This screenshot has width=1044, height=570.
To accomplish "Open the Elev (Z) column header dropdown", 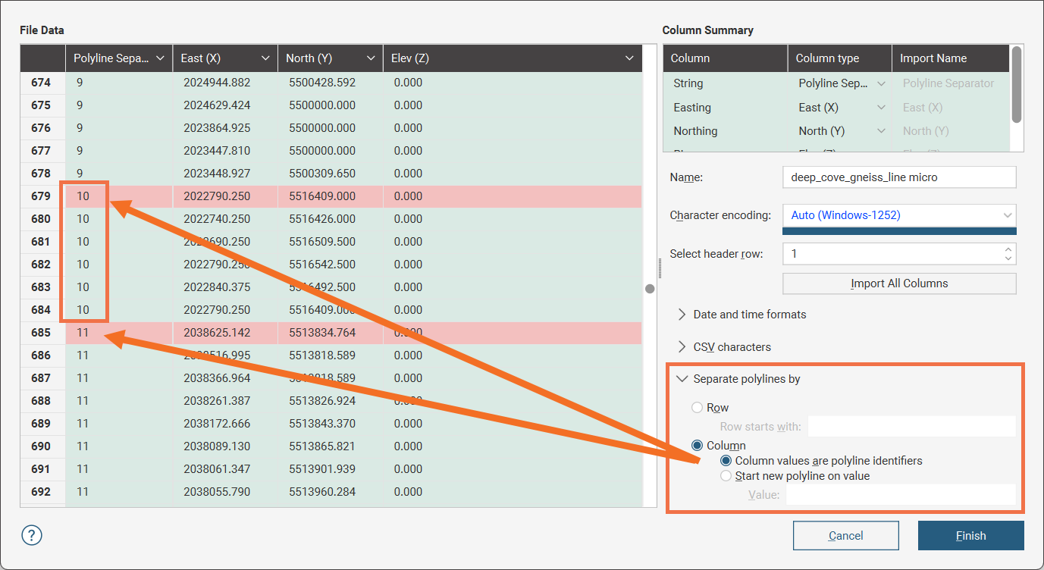I will [629, 58].
